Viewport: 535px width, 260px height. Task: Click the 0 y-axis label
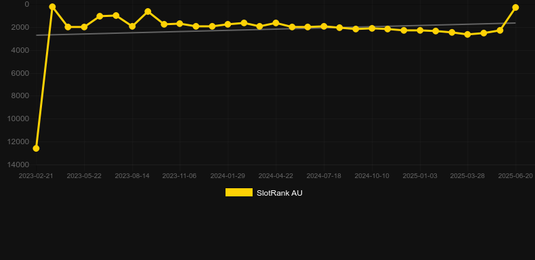click(27, 4)
